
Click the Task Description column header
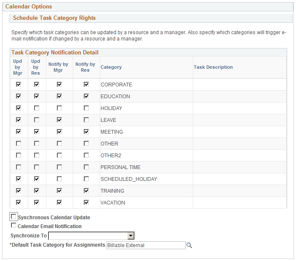213,67
